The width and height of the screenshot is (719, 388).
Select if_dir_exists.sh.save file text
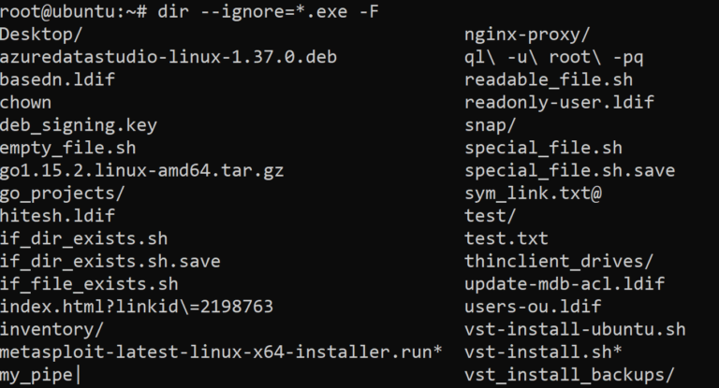[x=110, y=262]
